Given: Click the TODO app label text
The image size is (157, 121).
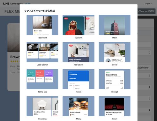Looking at the screenshot, I should (x=42, y=92).
